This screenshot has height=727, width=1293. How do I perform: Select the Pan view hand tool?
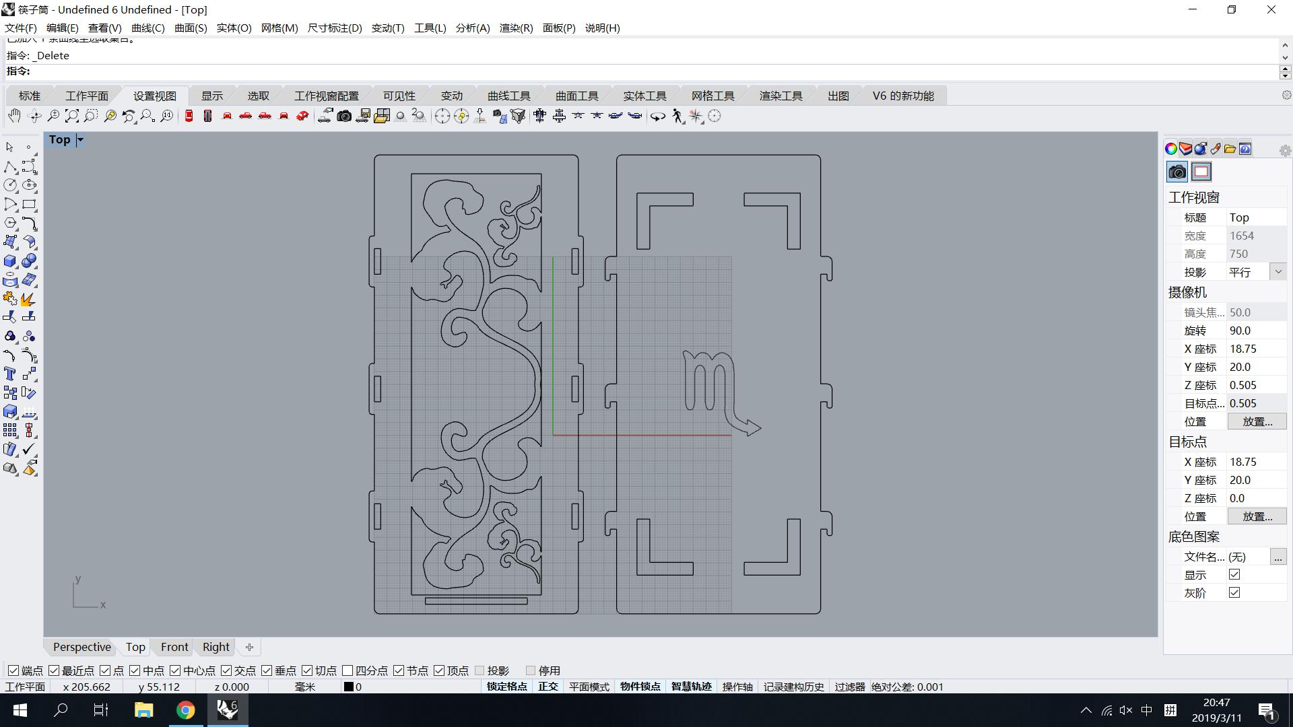pos(14,116)
